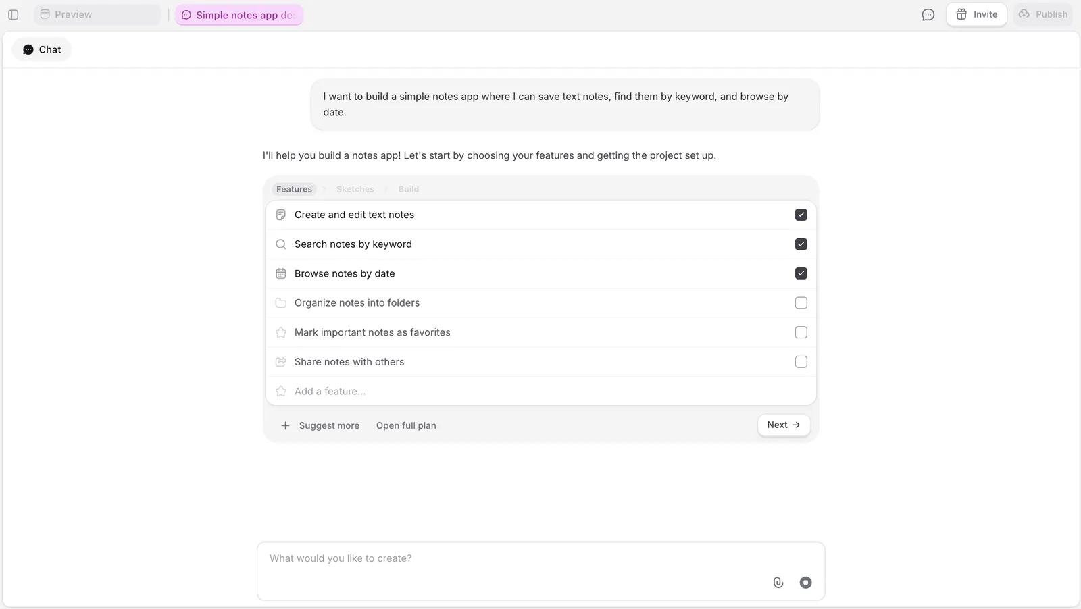Viewport: 1081px width, 609px height.
Task: Click the star icon beside Add a feature
Action: tap(281, 391)
